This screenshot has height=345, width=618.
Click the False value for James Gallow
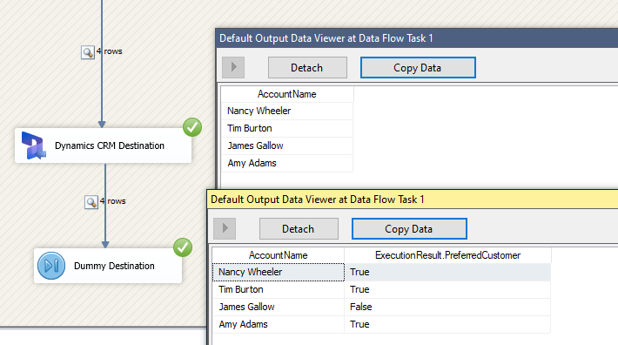point(447,307)
